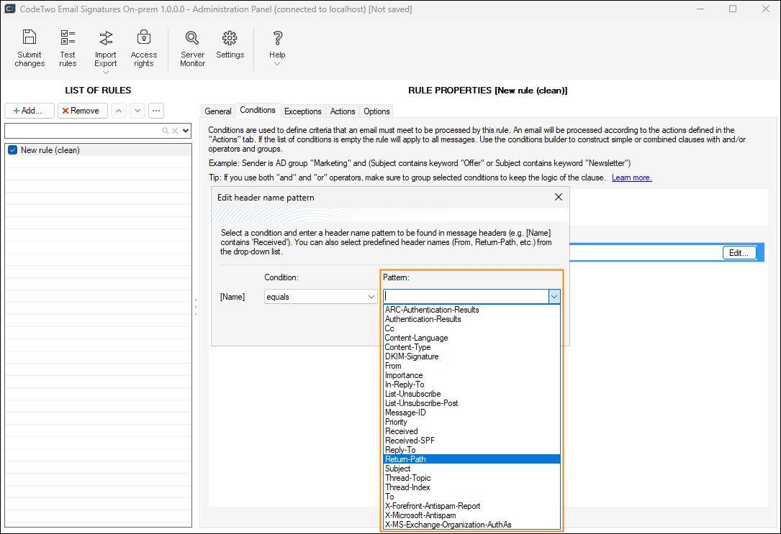
Task: Collapse the Pattern dropdown arrow
Action: pos(554,296)
